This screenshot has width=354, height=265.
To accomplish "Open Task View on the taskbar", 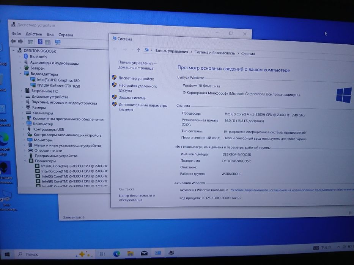I will point(102,254).
